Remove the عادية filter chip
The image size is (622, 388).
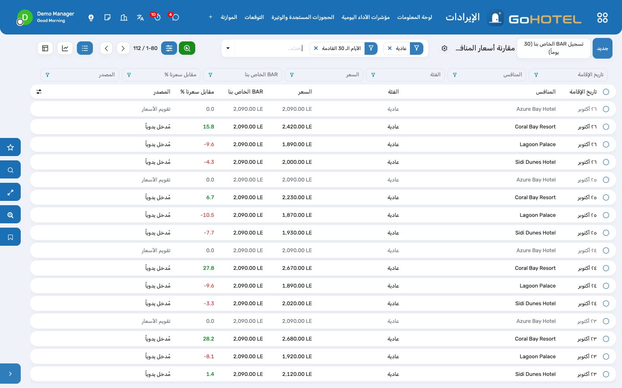[390, 48]
